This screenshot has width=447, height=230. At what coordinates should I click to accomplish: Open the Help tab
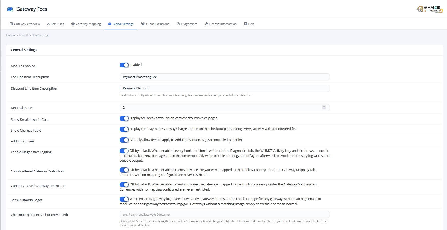pyautogui.click(x=249, y=24)
